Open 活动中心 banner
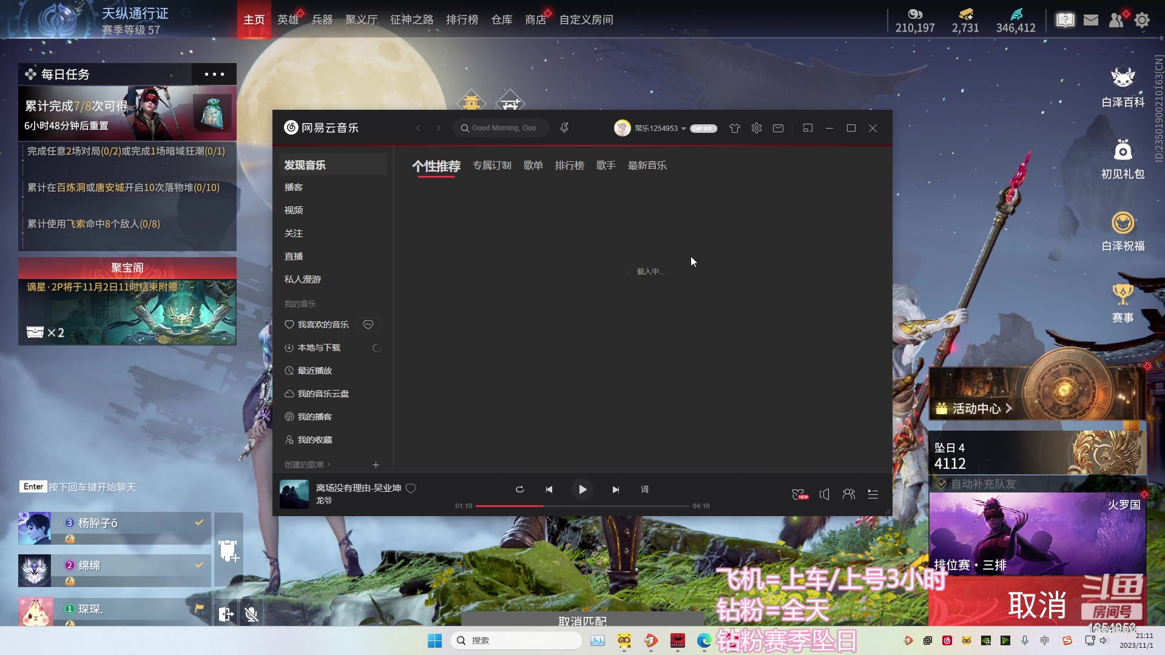1165x655 pixels. 1038,392
